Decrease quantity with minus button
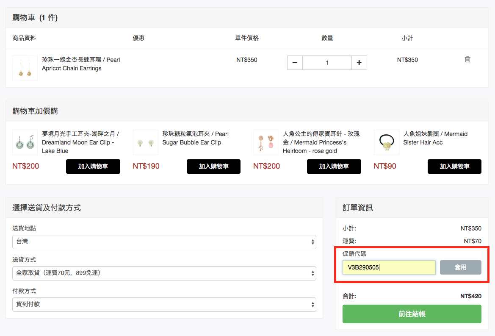 click(295, 63)
